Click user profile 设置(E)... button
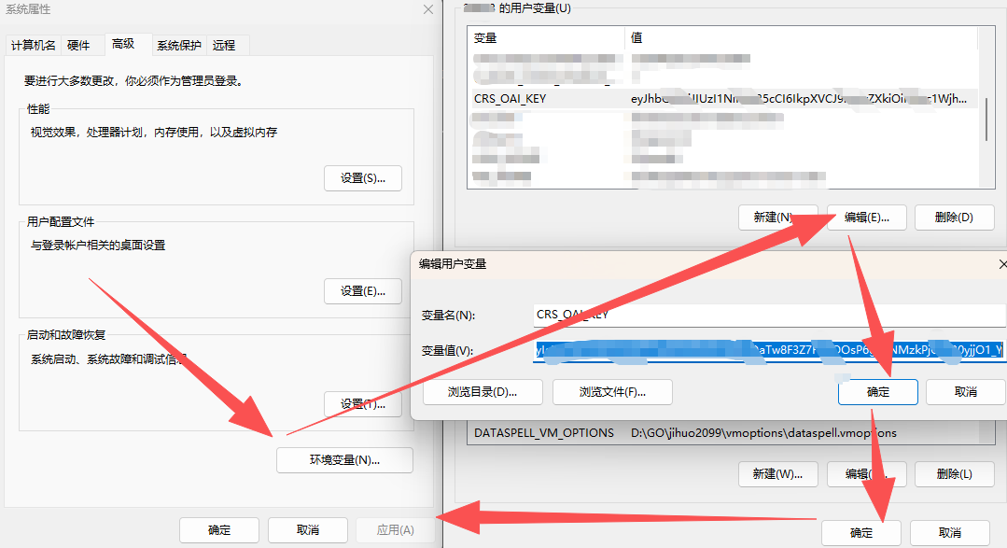 pos(362,291)
